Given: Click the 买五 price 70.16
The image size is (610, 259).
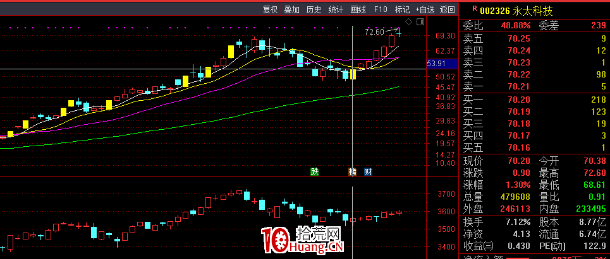Looking at the screenshot, I should point(519,147).
